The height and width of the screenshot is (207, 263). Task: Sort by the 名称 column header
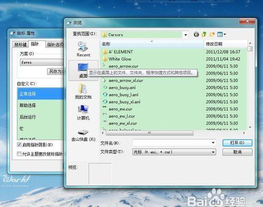(152, 44)
